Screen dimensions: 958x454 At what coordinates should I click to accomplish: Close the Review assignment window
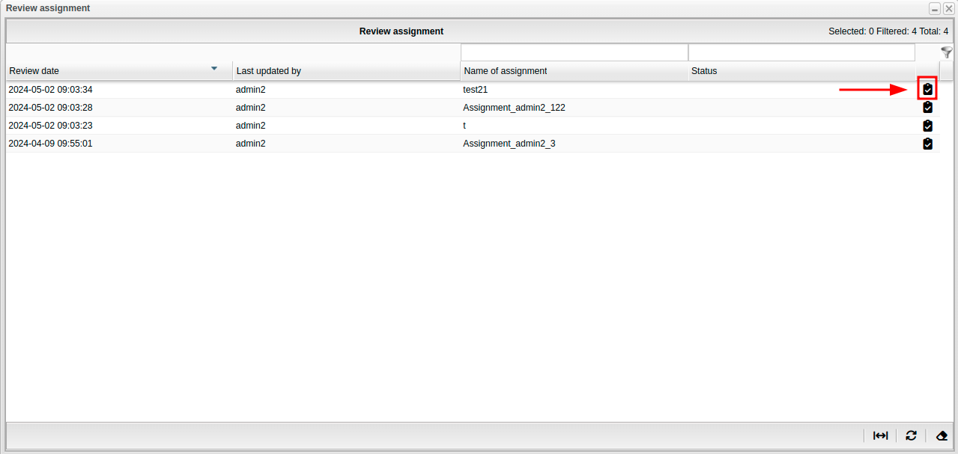[x=948, y=8]
